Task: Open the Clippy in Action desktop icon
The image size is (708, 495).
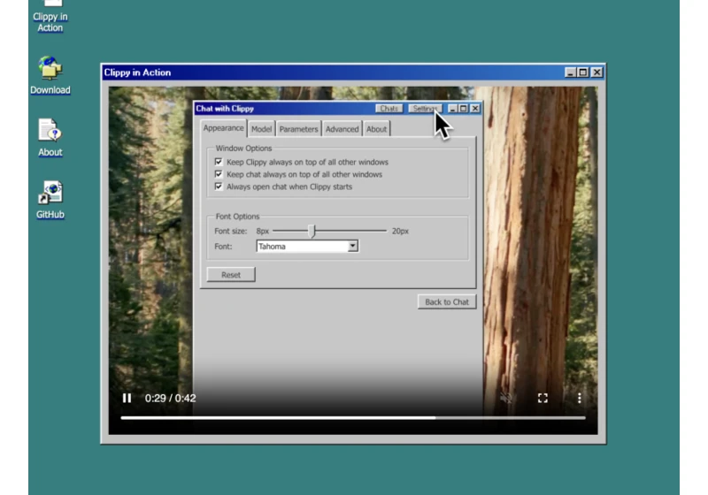Action: 50,16
